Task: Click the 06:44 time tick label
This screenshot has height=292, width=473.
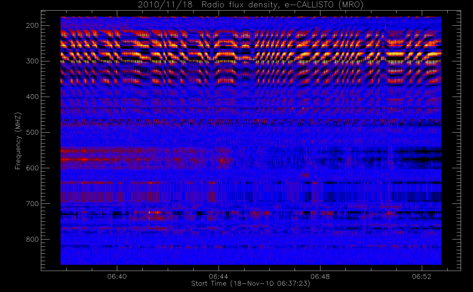Action: point(219,276)
